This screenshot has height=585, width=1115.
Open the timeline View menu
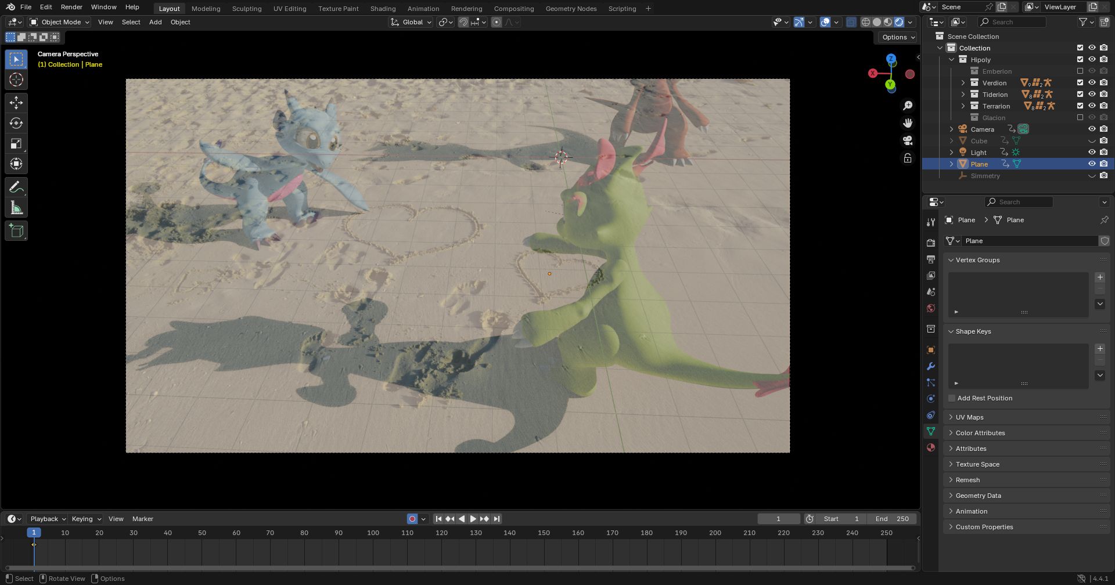(x=116, y=519)
